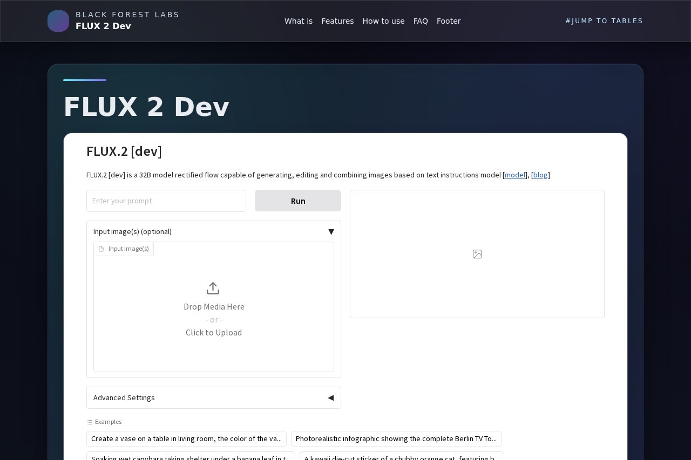Click the hash icon before JUMP TO TABLES
The image size is (691, 460).
(x=568, y=20)
